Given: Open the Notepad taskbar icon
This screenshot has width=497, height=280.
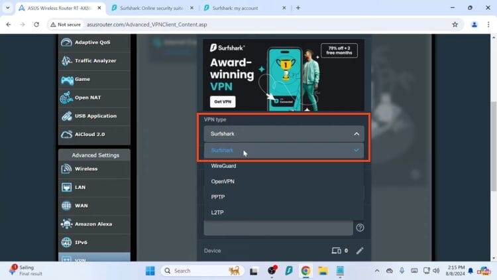Looking at the screenshot, I should 340,271.
